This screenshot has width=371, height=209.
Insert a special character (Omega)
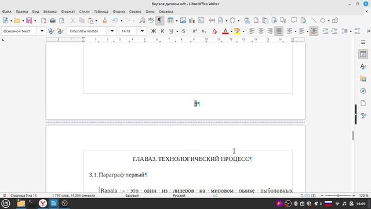tap(232, 21)
